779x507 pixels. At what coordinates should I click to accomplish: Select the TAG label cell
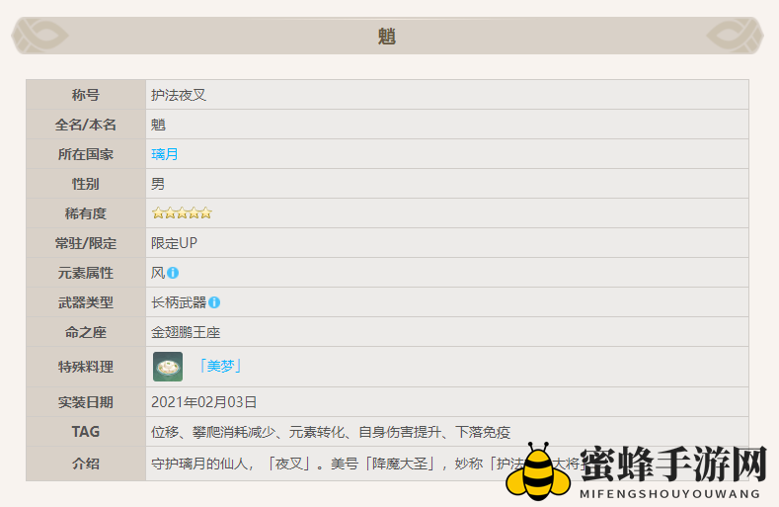[x=86, y=431]
